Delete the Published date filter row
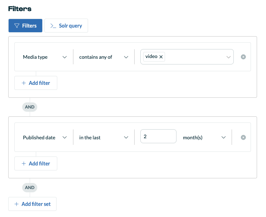This screenshot has width=266, height=217. [243, 137]
